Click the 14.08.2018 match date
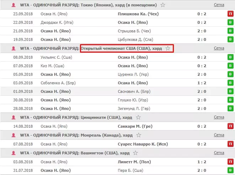Image resolution: width=235 pixels, height=175 pixels. [x=23, y=126]
